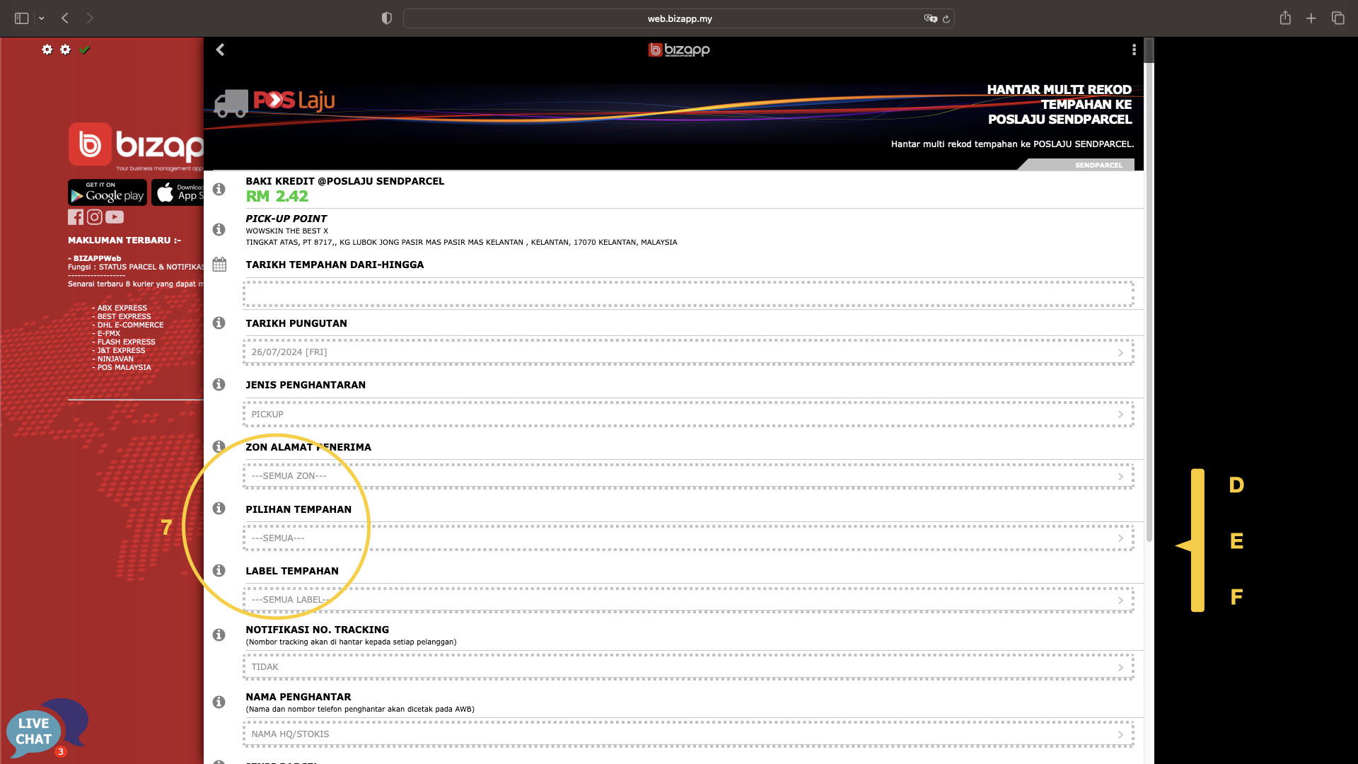Image resolution: width=1358 pixels, height=764 pixels.
Task: Click info icon beside Tarikh Pungutan
Action: point(219,323)
